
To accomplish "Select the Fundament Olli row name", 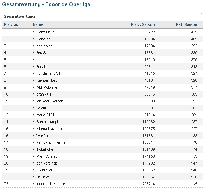I will [x=48, y=73].
